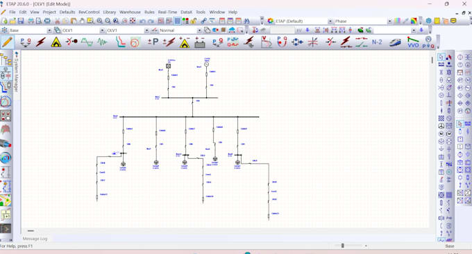Expand the ETAP (Default) theme dropdown
The width and height of the screenshot is (472, 254).
pos(330,21)
